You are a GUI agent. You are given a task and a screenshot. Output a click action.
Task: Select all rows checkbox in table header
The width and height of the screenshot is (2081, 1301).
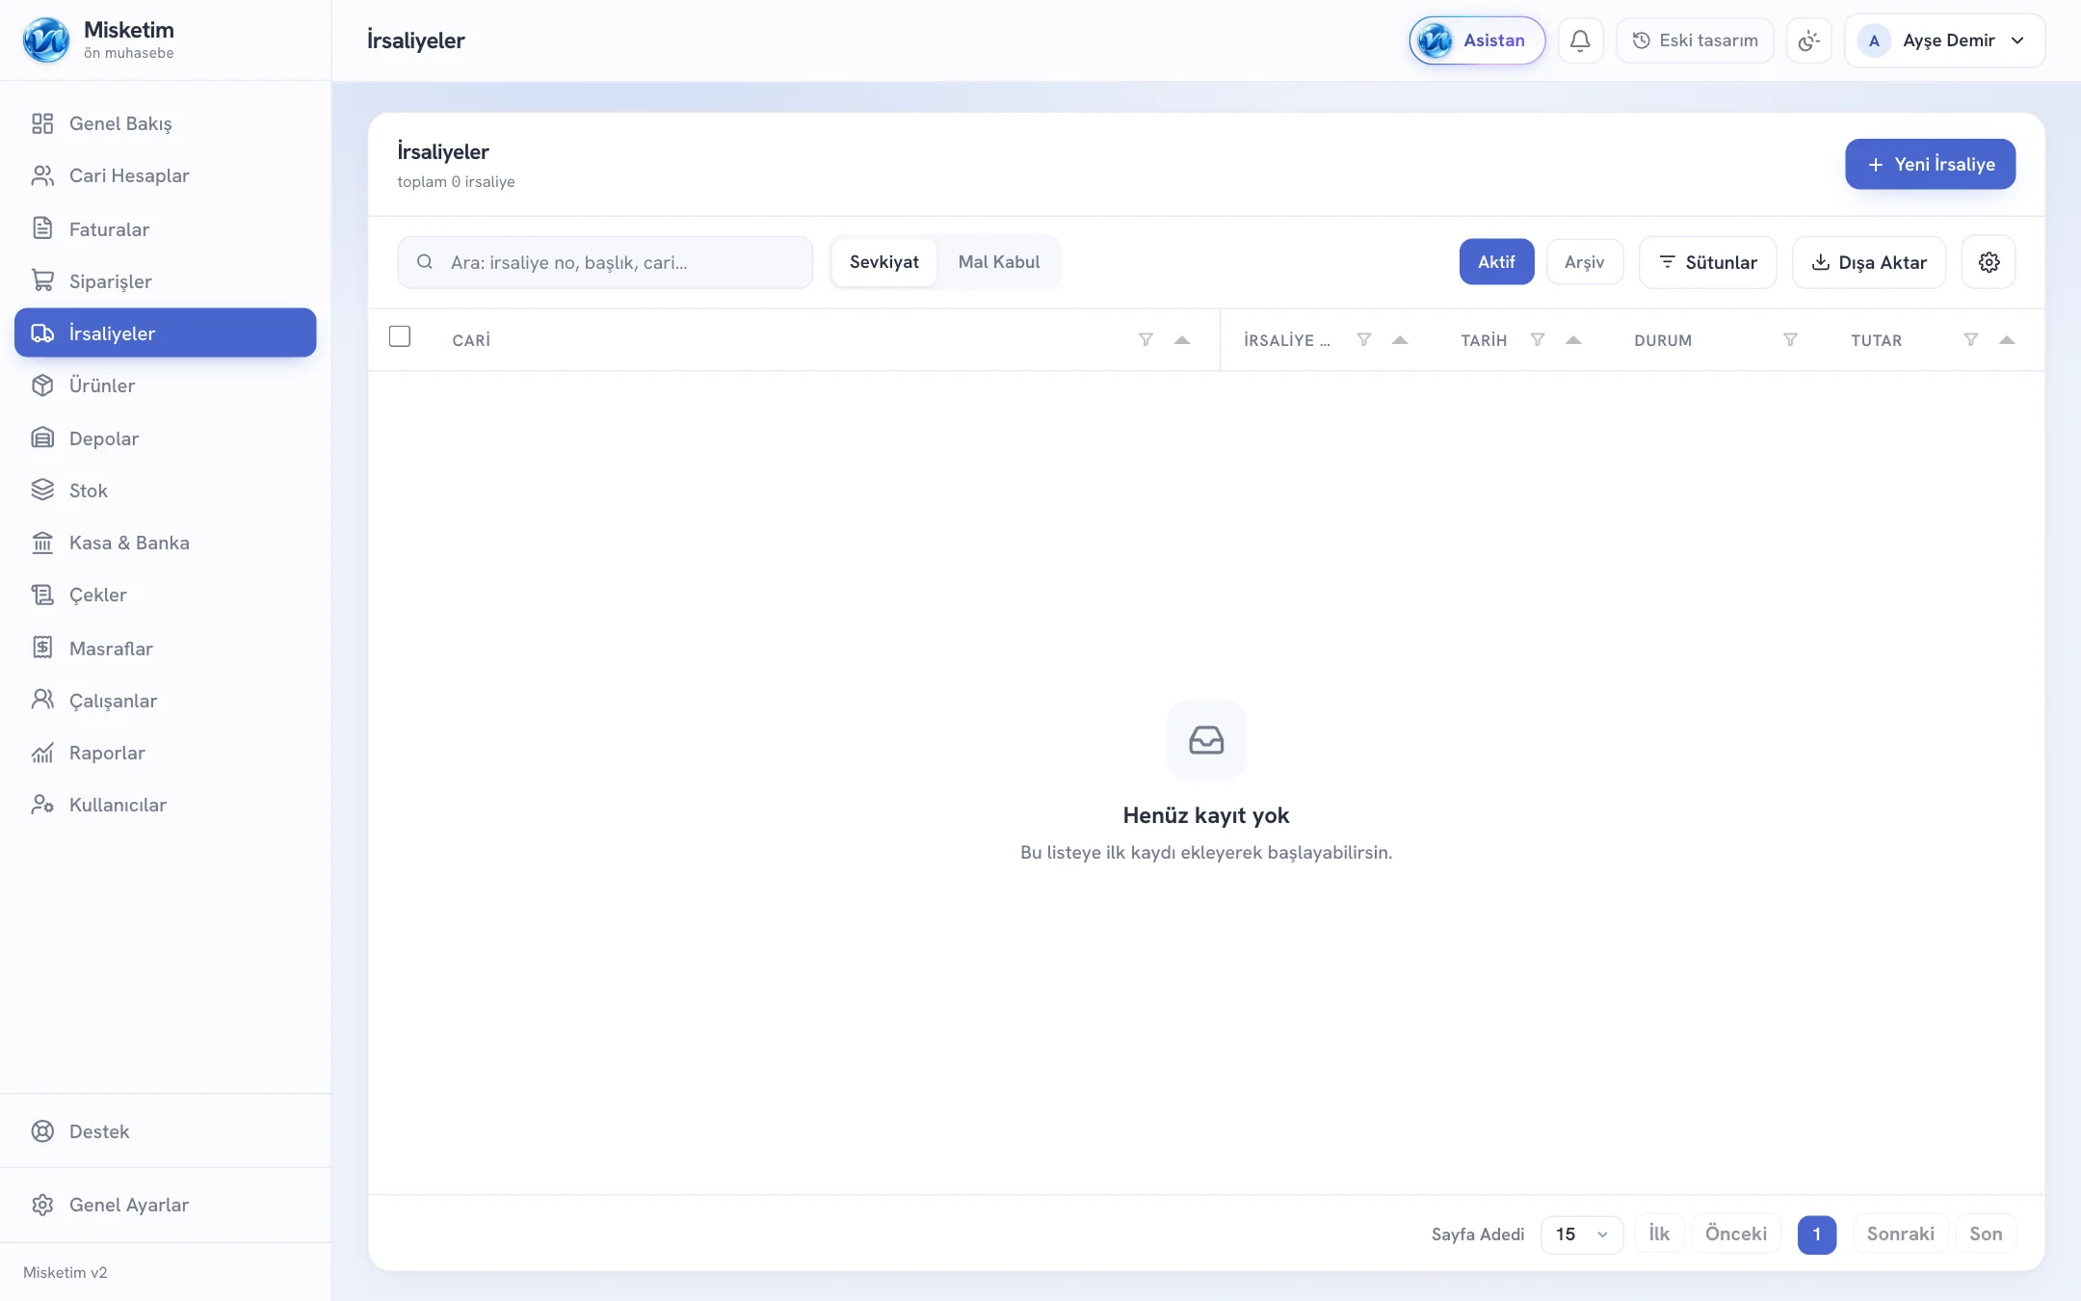point(400,336)
